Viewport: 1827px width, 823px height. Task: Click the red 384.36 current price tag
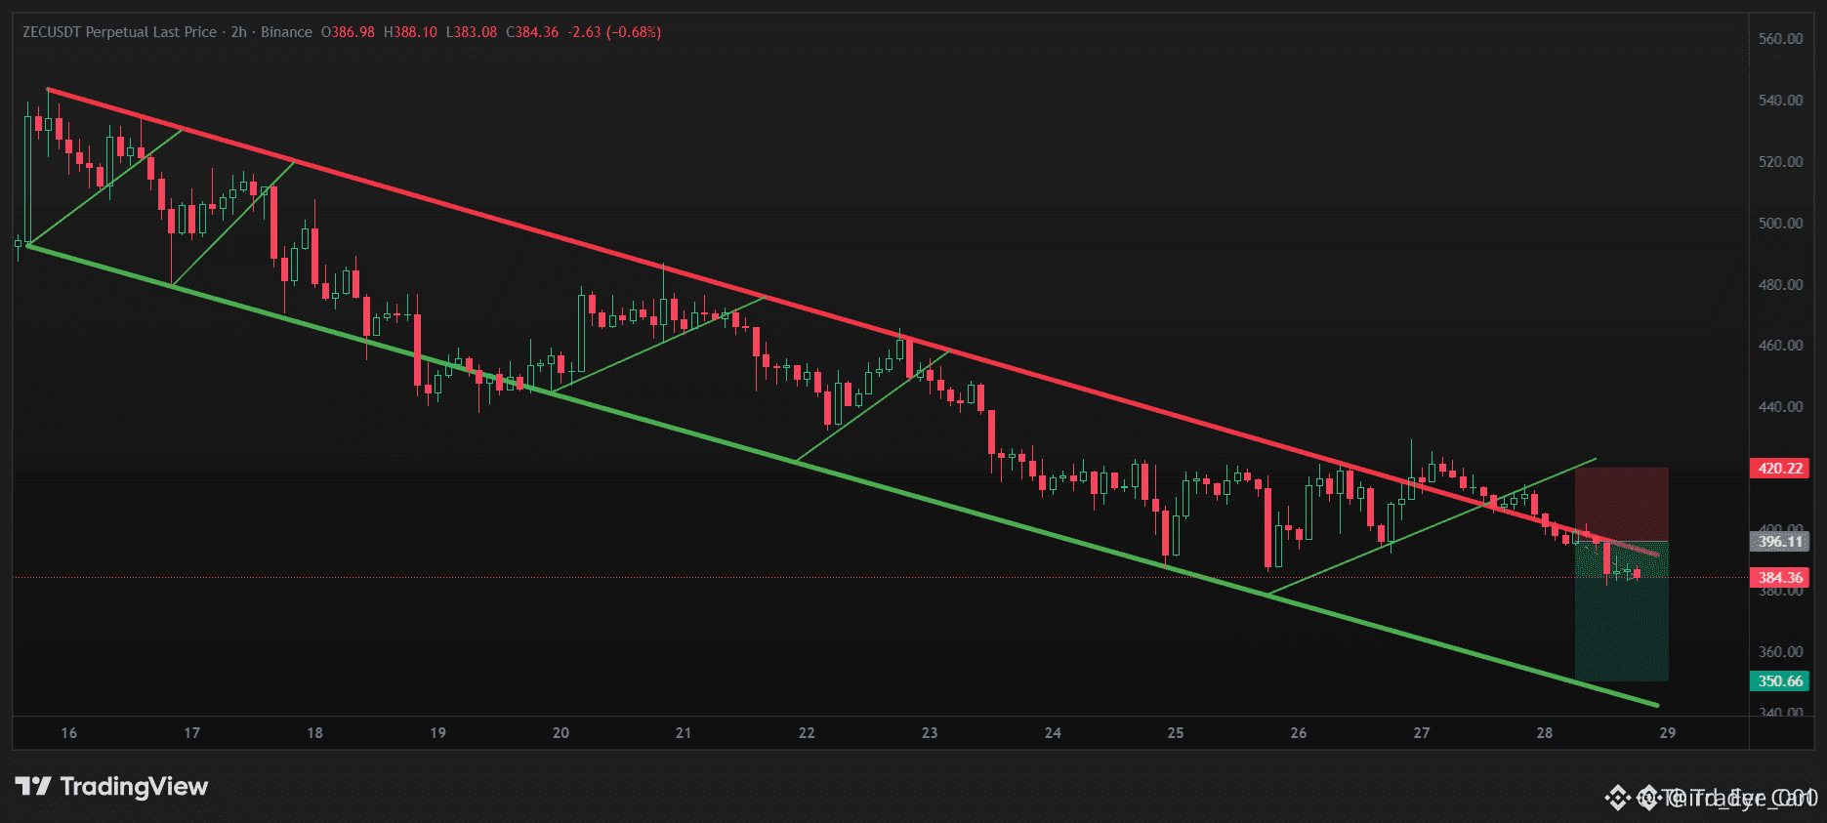(1780, 578)
